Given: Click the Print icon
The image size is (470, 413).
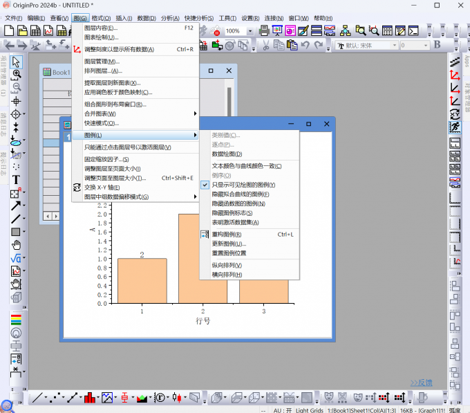Looking at the screenshot, I should 264,30.
